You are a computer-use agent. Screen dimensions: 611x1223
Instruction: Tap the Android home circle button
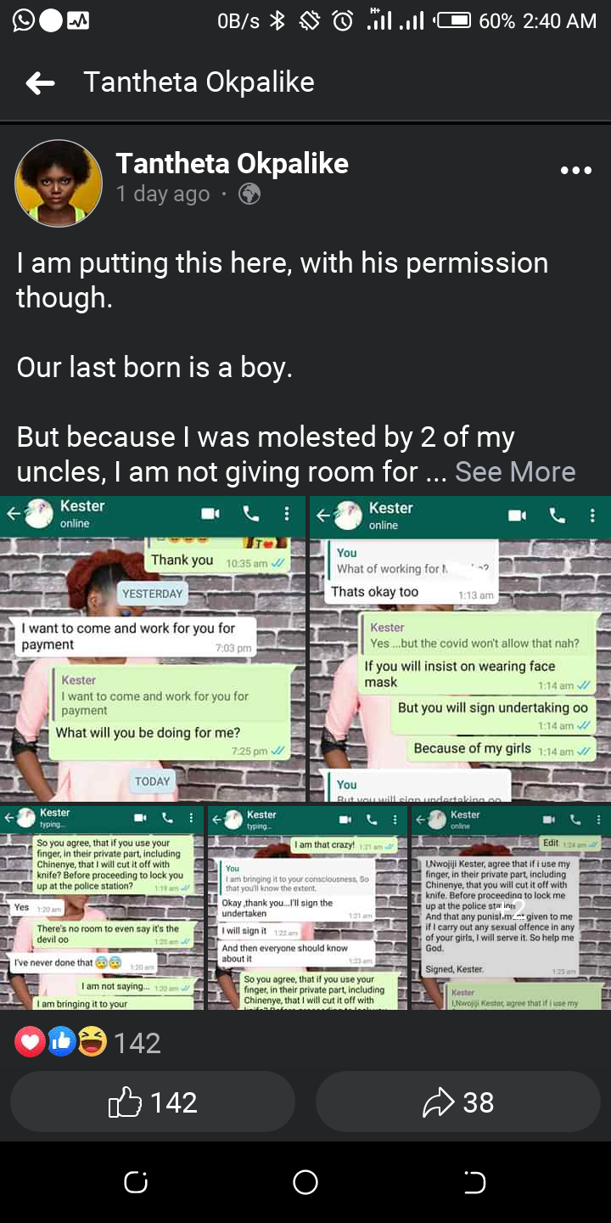305,1181
